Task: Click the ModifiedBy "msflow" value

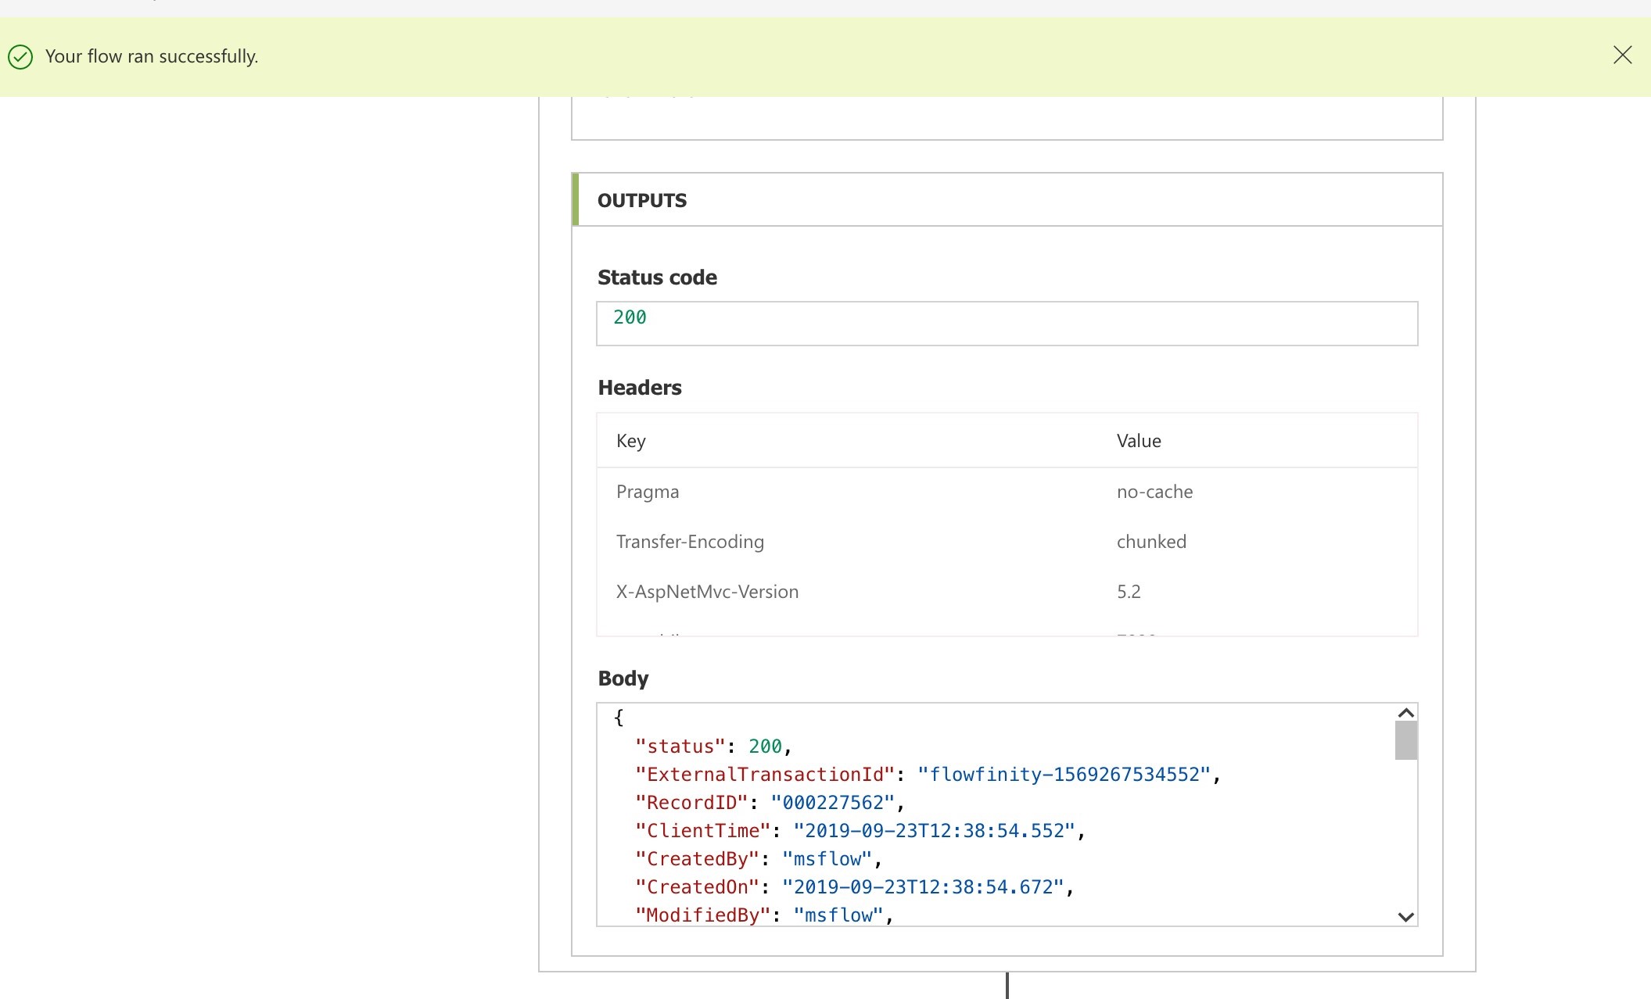Action: click(x=838, y=915)
